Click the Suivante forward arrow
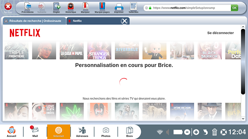This screenshot has height=139, width=248. click(42, 8)
